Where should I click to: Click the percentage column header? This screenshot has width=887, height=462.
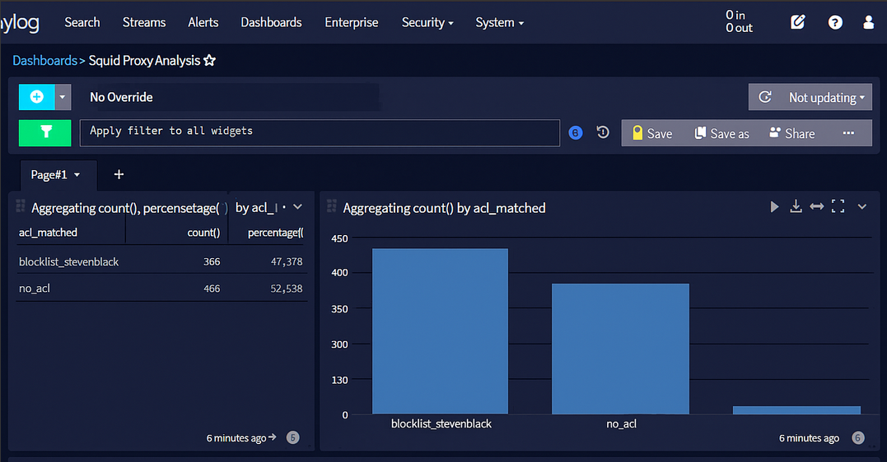(276, 233)
